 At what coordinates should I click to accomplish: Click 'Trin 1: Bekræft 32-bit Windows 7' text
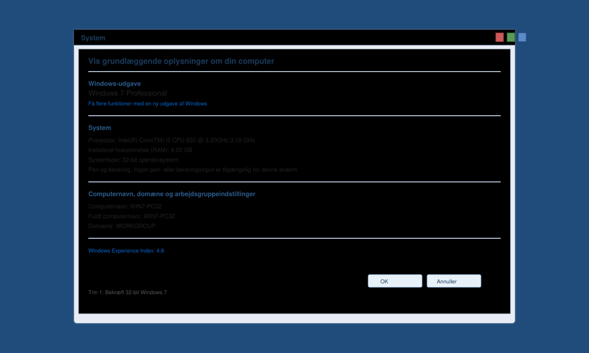128,292
